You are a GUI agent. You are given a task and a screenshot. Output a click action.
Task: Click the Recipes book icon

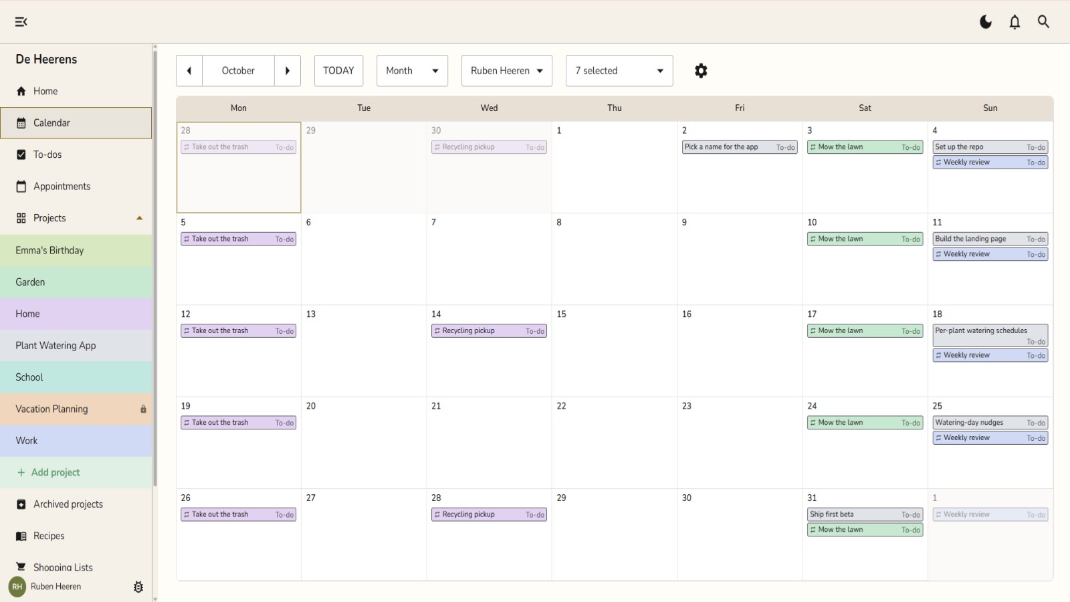coord(21,536)
